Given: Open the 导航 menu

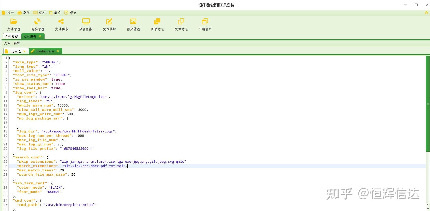Looking at the screenshot, I should click(x=24, y=13).
